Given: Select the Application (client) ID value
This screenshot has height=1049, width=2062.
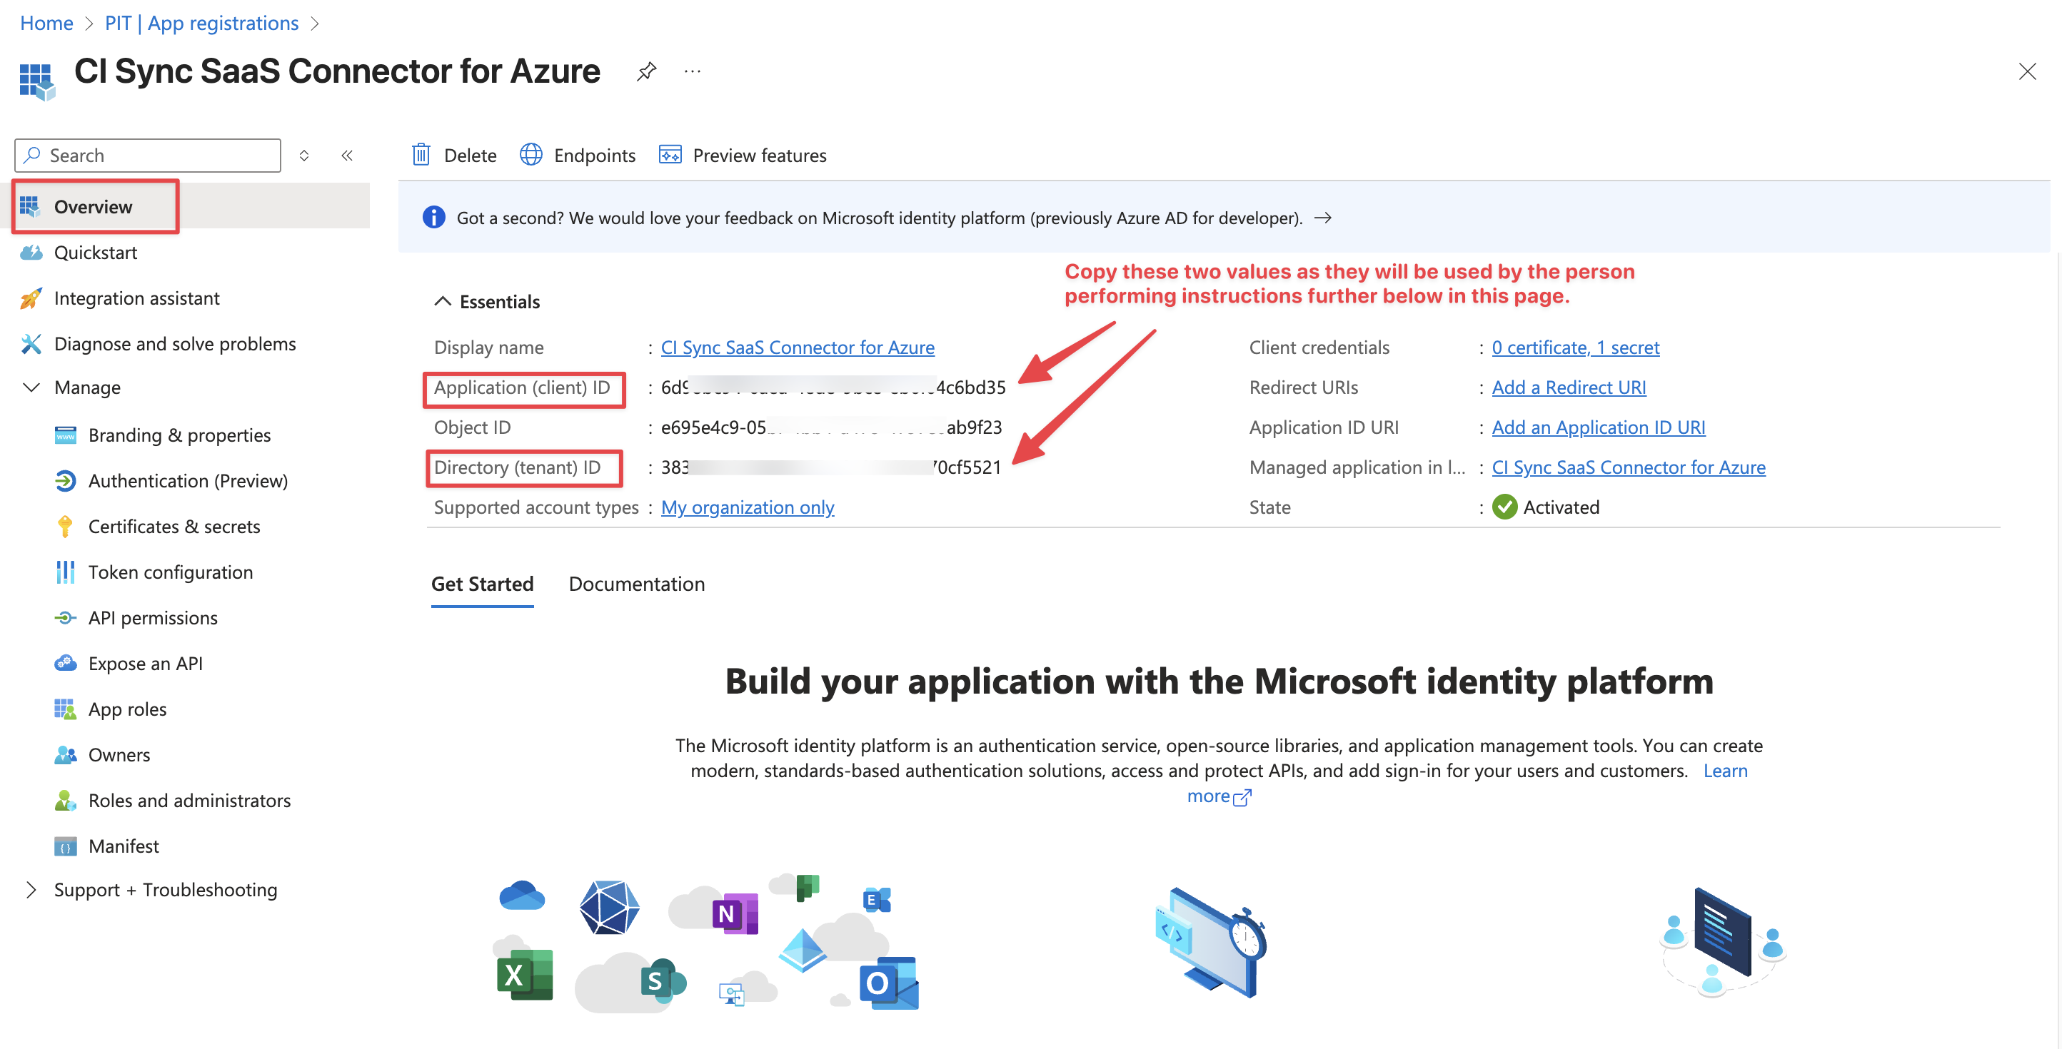Looking at the screenshot, I should (x=833, y=387).
